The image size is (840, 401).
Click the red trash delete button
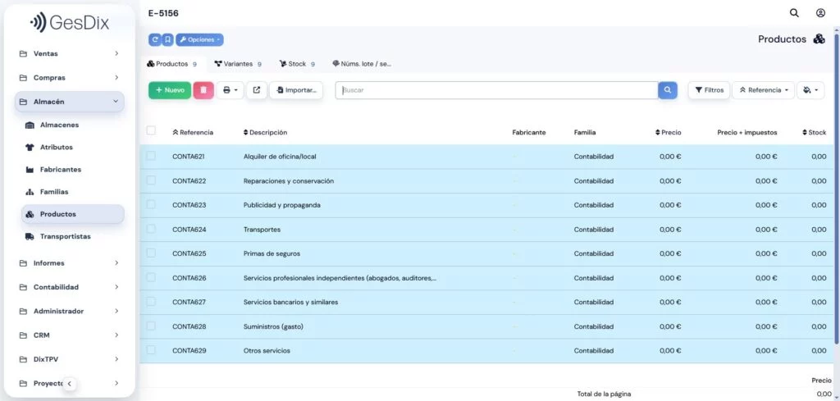pyautogui.click(x=203, y=90)
